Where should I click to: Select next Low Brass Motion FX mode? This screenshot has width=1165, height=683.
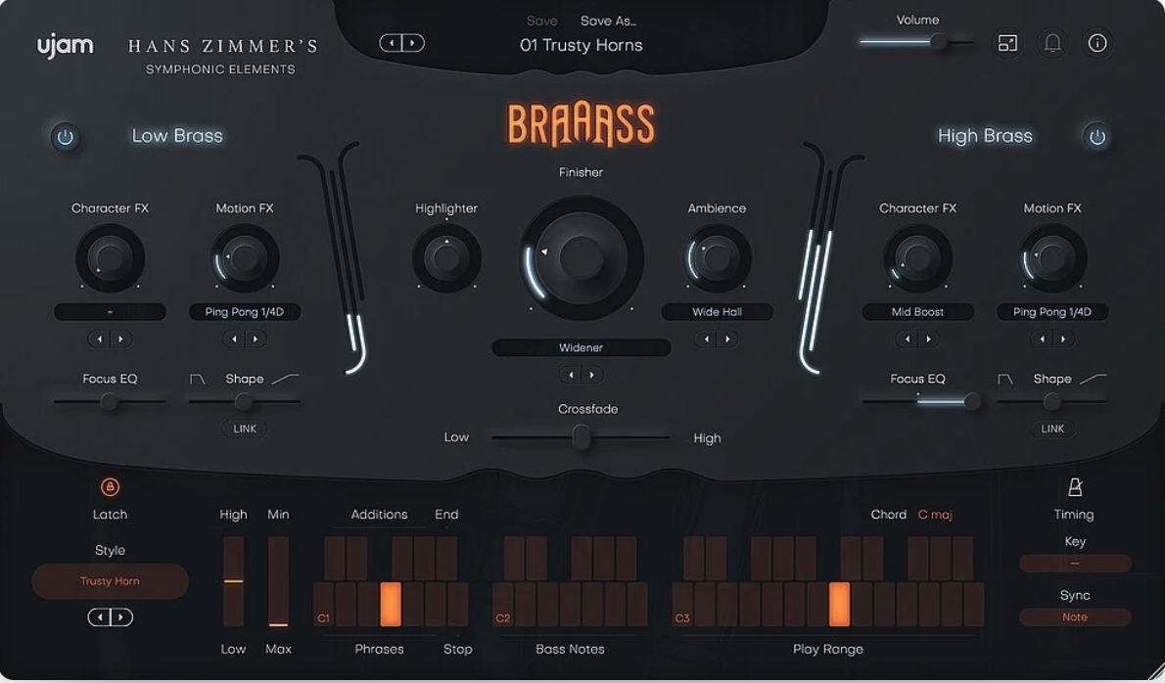click(x=256, y=340)
